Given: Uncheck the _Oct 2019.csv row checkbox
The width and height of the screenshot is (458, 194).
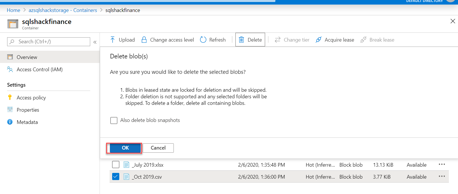Looking at the screenshot, I should click(x=116, y=177).
